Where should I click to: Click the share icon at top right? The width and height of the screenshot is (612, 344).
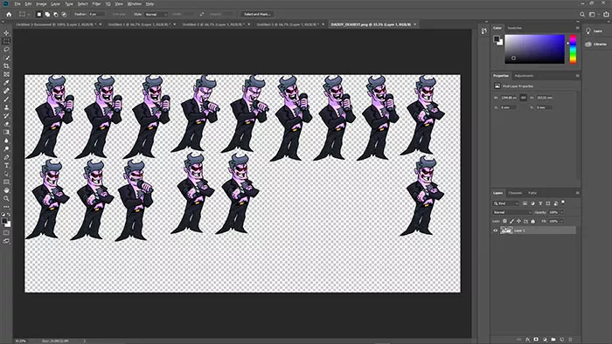tap(606, 14)
